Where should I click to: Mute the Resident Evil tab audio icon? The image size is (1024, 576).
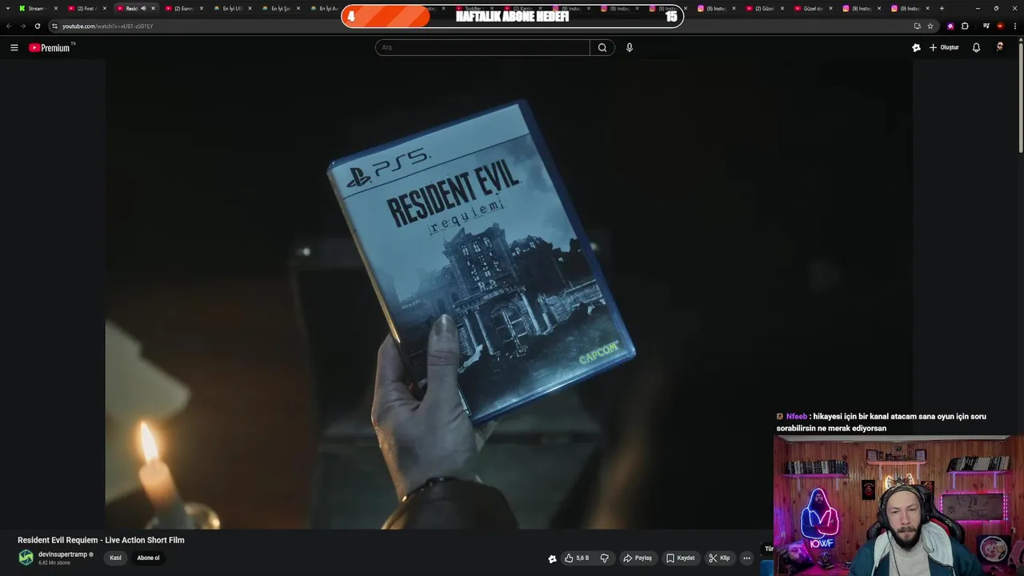[x=143, y=8]
